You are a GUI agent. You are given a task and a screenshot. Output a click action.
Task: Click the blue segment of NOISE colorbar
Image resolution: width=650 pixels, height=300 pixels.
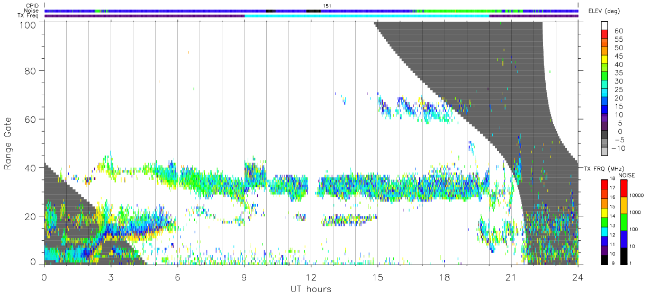tap(624, 238)
